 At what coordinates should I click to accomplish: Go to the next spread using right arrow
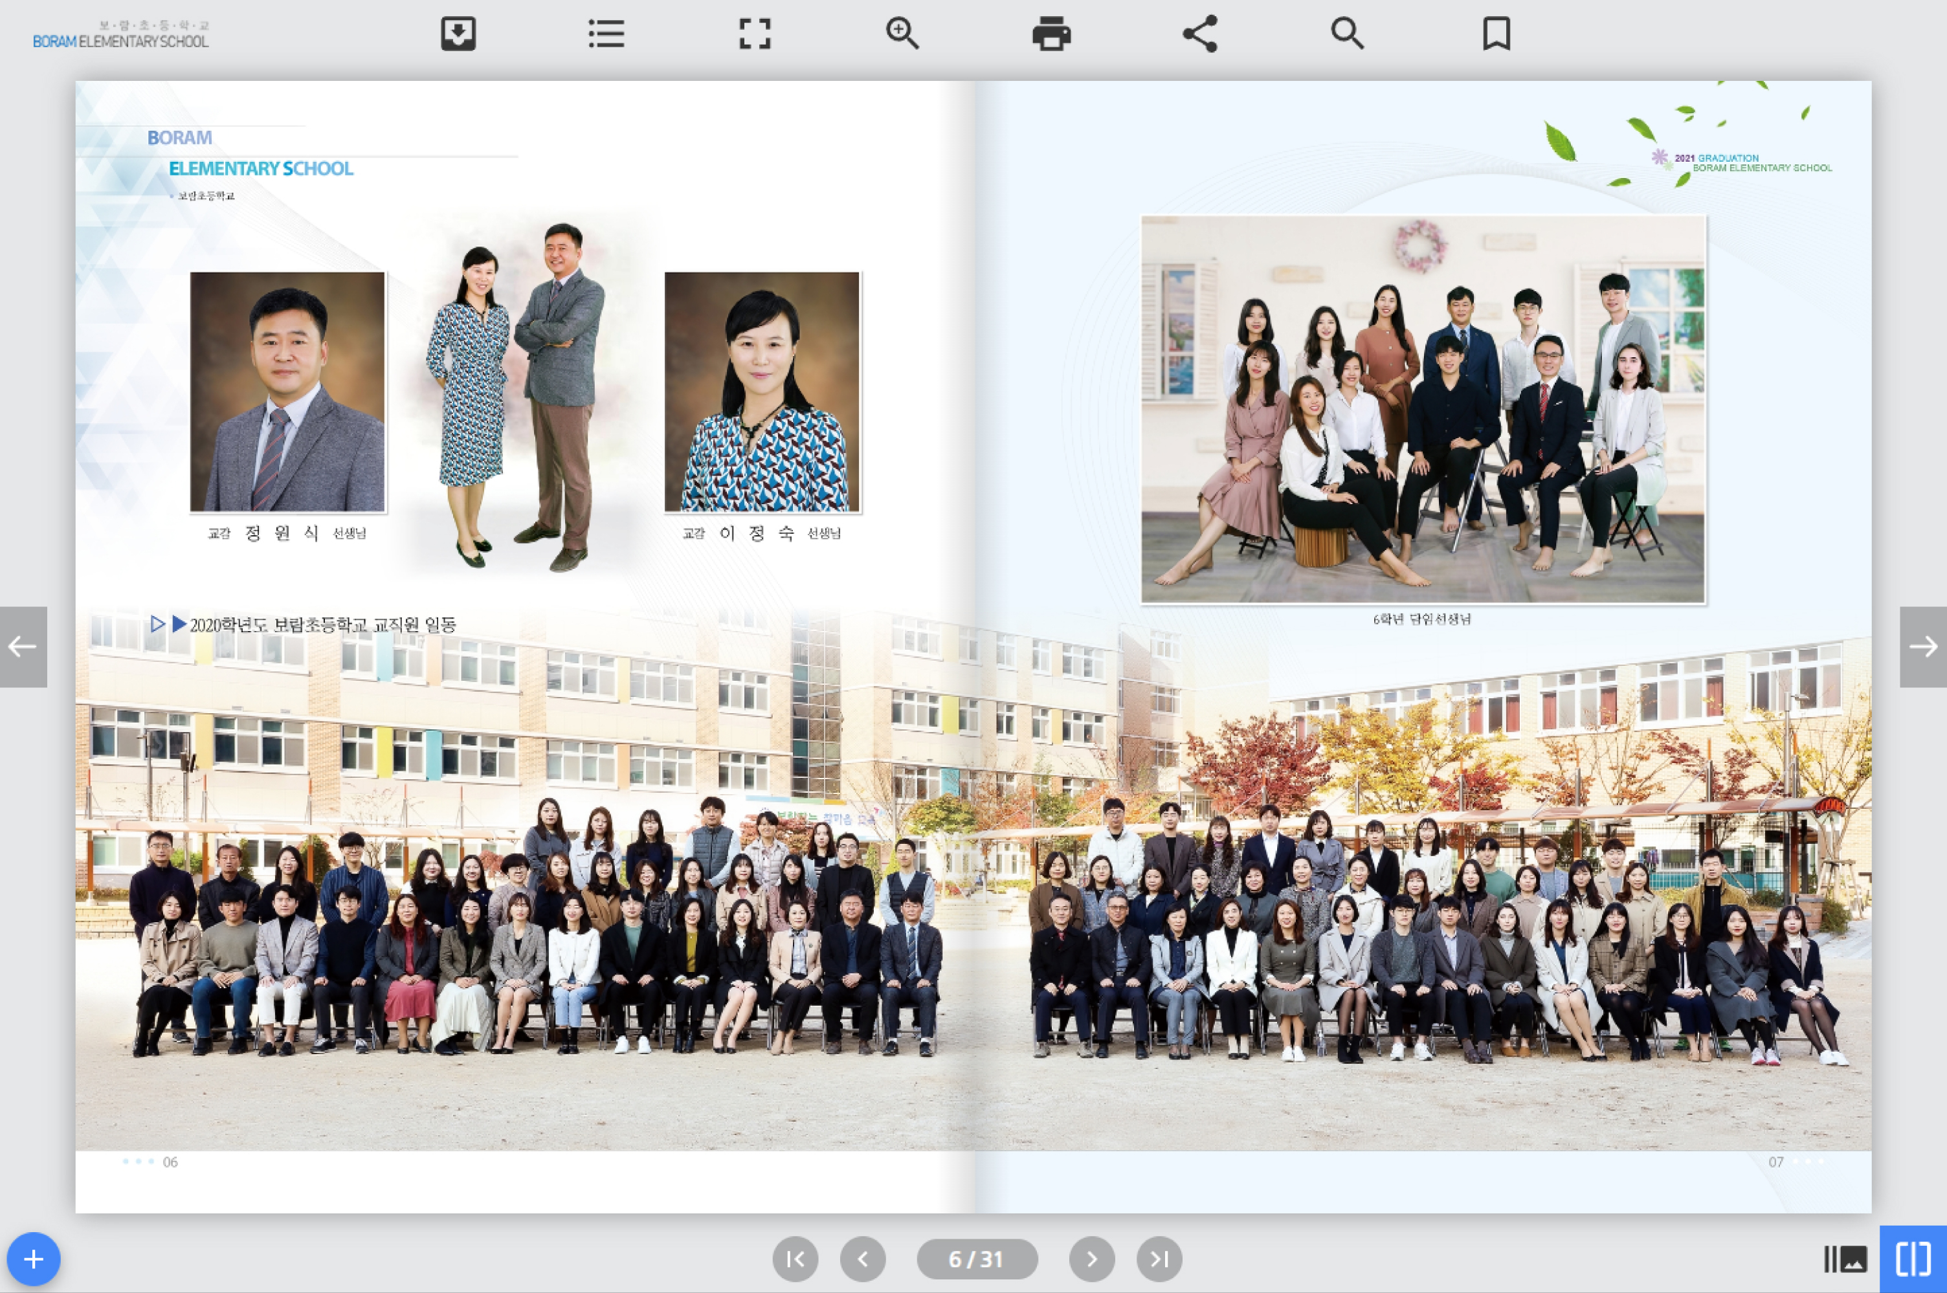1923,646
